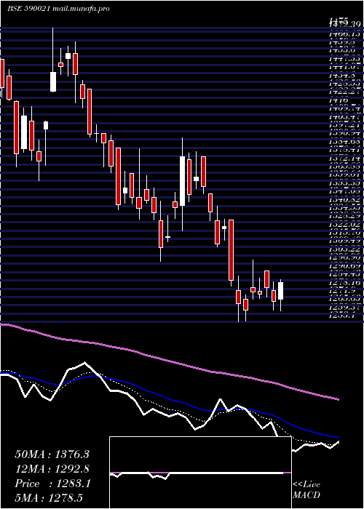Viewport: 364px width, 509px height.
Task: Click the 50MA : 1376.3 value
Action: click(52, 454)
